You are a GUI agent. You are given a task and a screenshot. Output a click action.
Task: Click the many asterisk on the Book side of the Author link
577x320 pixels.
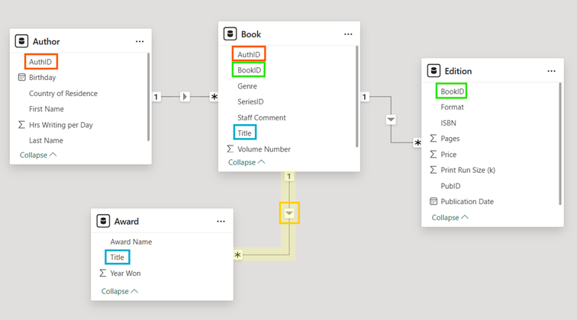[214, 97]
